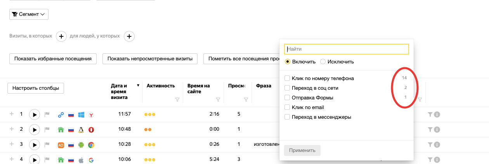Enable 'Переход в соц сети' checkbox
The width and height of the screenshot is (489, 164).
(x=287, y=88)
